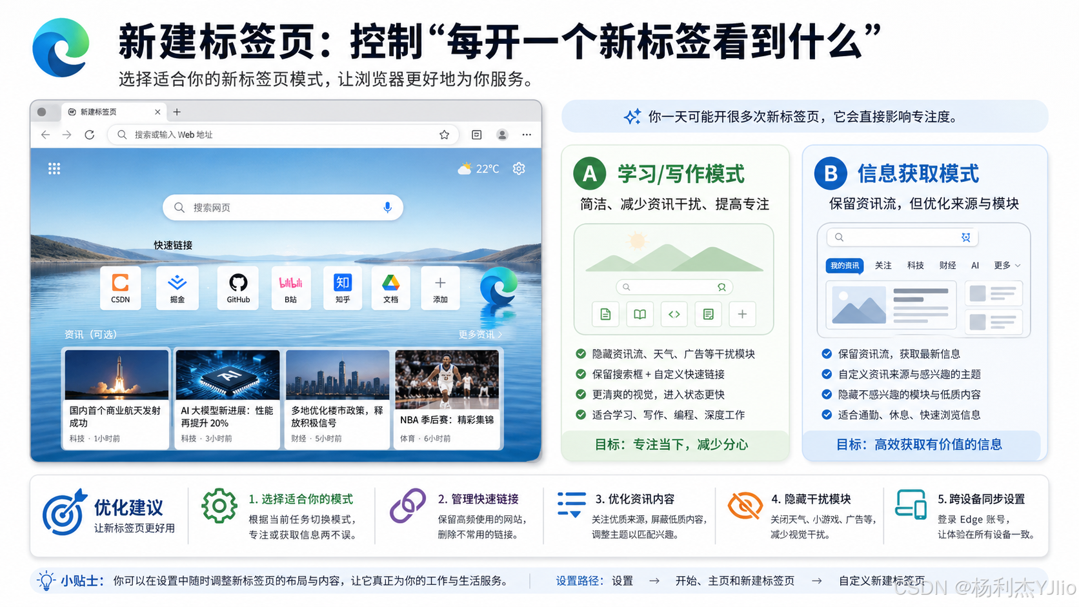Click the favorite star in the address bar
This screenshot has height=607, width=1079.
point(444,135)
